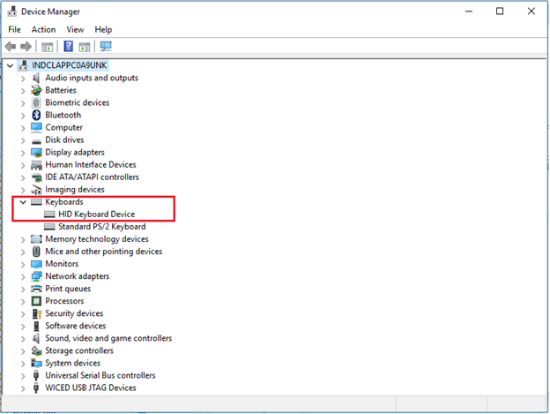Select the Standard PS/2 Keyboard entry
Image resolution: width=550 pixels, height=414 pixels.
(x=101, y=227)
